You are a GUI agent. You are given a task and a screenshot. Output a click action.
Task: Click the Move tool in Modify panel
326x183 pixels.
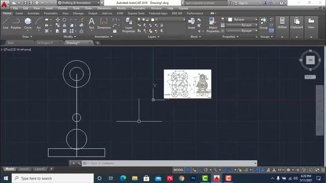[58, 19]
